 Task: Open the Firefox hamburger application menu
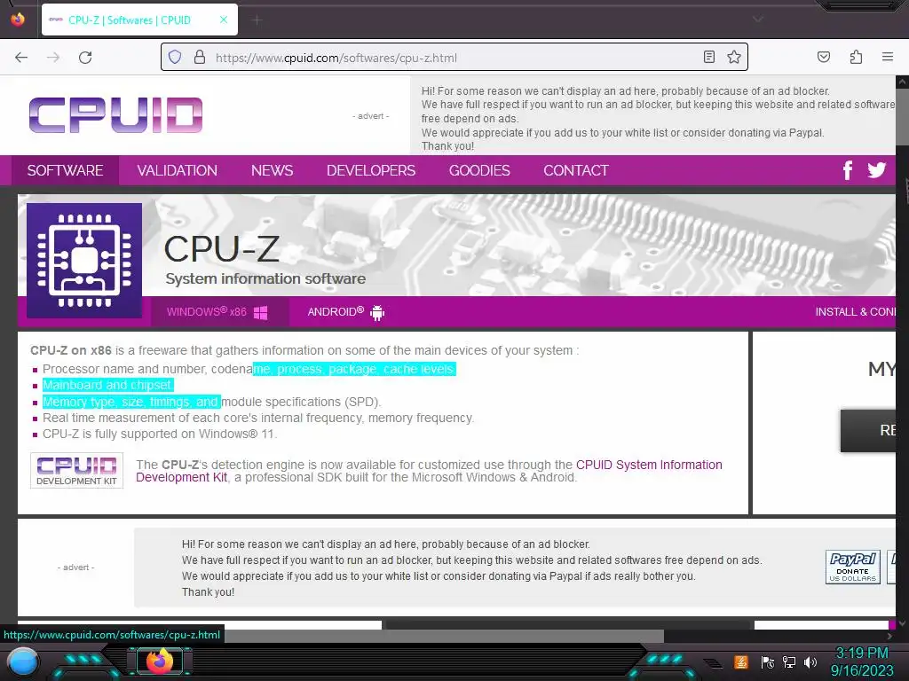888,57
